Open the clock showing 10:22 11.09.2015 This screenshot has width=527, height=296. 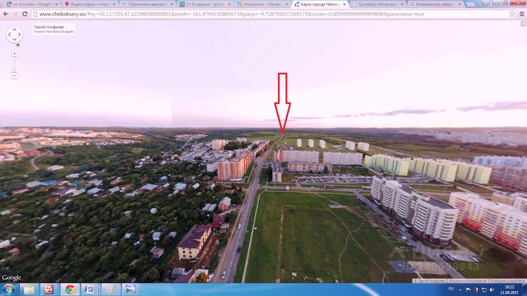coord(509,289)
